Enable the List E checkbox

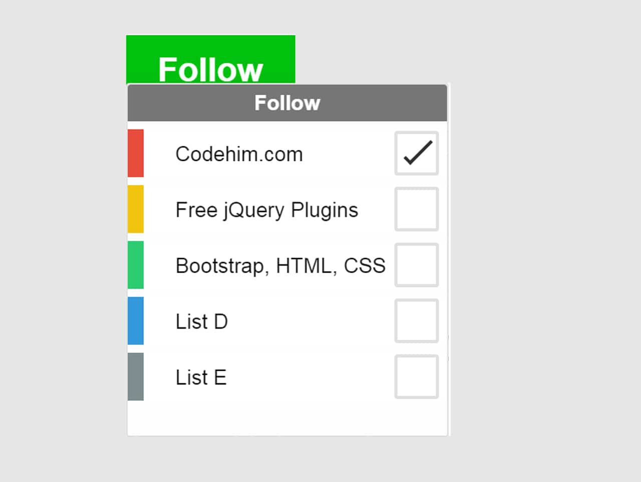(x=416, y=377)
